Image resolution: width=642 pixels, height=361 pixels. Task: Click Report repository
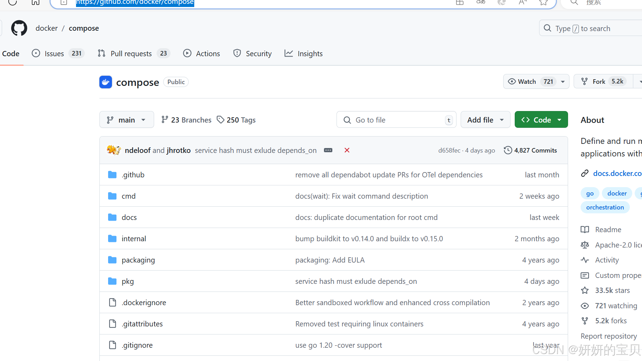click(x=609, y=336)
